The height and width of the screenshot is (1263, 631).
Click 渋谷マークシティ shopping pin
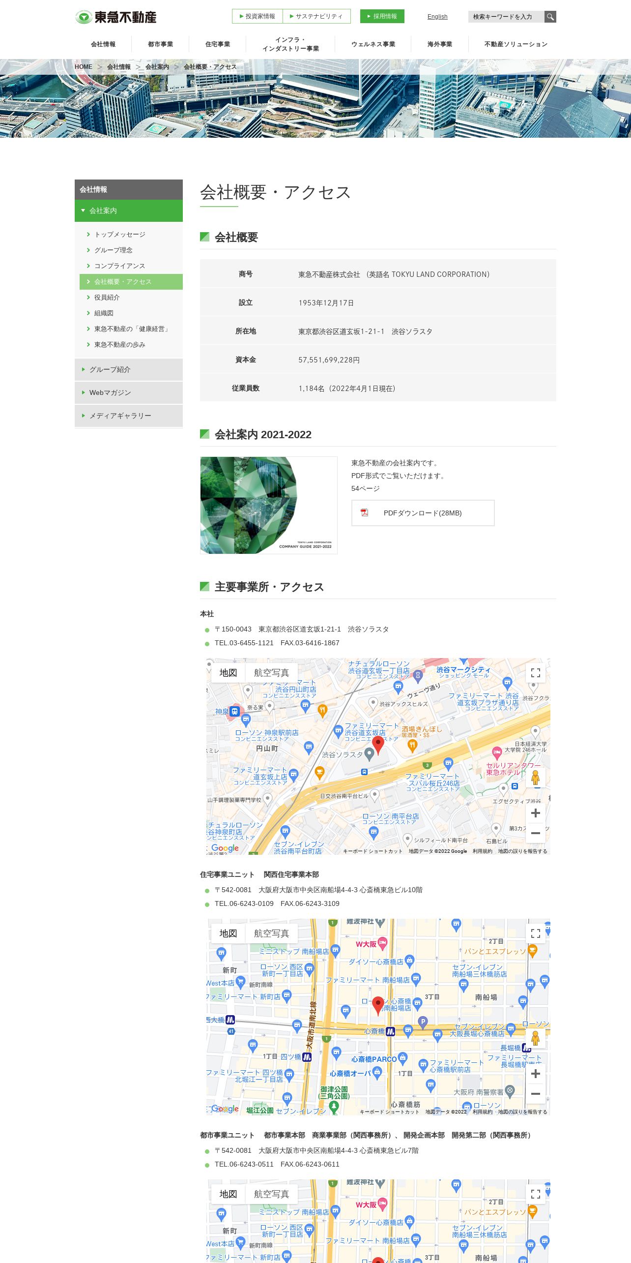tap(463, 661)
